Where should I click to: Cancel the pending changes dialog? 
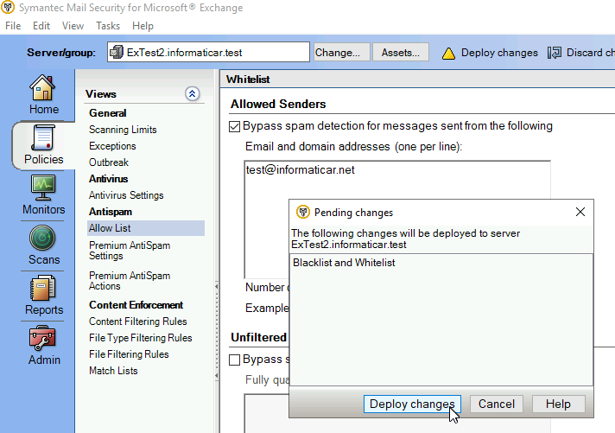[x=496, y=404]
